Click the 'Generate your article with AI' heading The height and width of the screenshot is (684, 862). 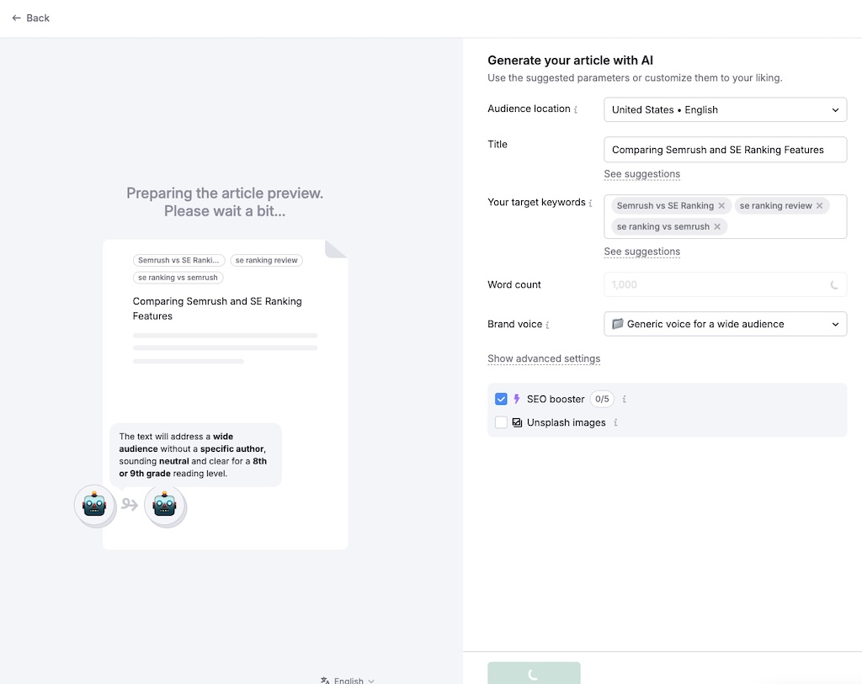[x=570, y=61]
